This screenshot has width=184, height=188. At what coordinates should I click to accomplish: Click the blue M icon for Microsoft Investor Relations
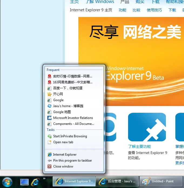(x=49, y=118)
